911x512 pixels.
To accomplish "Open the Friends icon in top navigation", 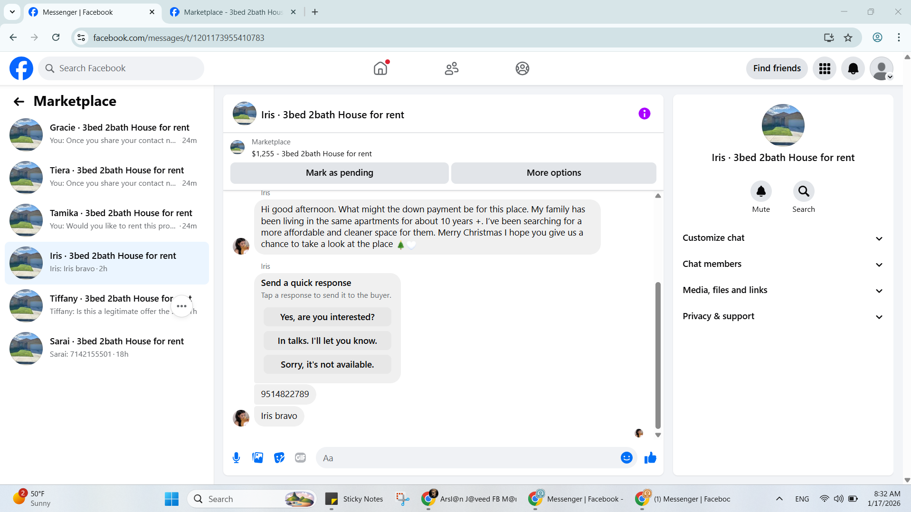I will point(451,68).
